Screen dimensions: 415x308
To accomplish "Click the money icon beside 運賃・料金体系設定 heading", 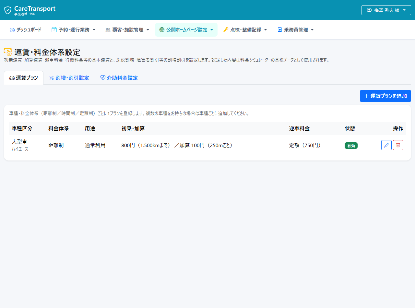I will coord(8,52).
